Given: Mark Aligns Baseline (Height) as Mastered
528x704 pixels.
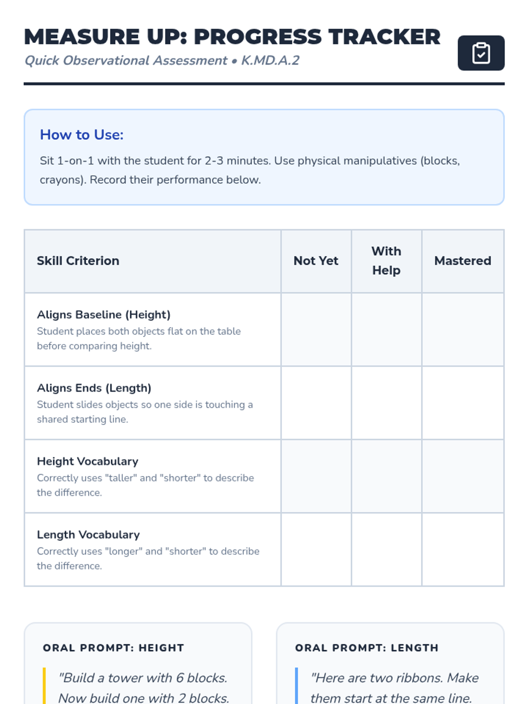Looking at the screenshot, I should coord(462,330).
